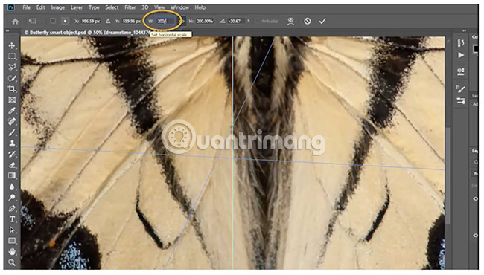Open the Actions panel play icon
The height and width of the screenshot is (275, 484).
460,55
